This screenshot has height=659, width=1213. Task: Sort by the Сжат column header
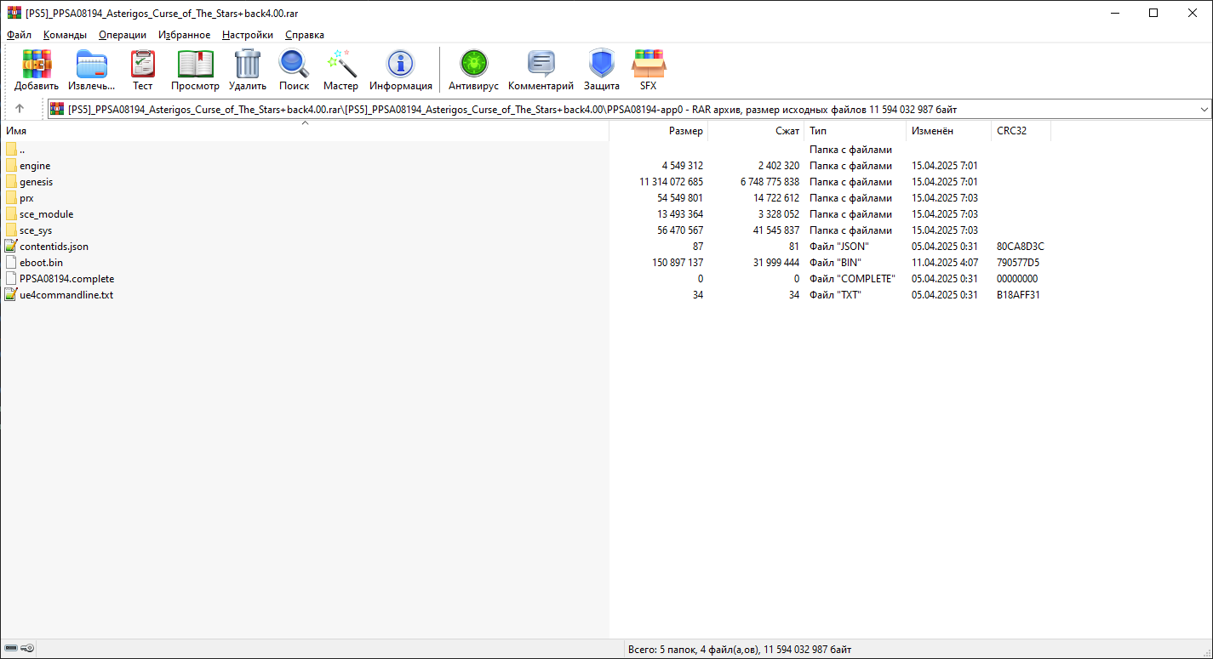(756, 131)
